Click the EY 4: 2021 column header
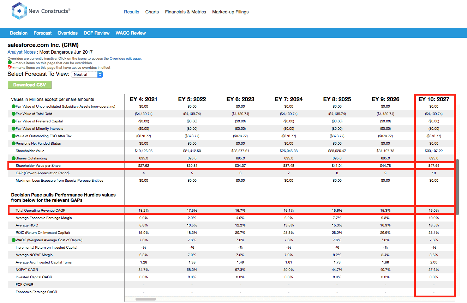This screenshot has width=467, height=303. [144, 99]
